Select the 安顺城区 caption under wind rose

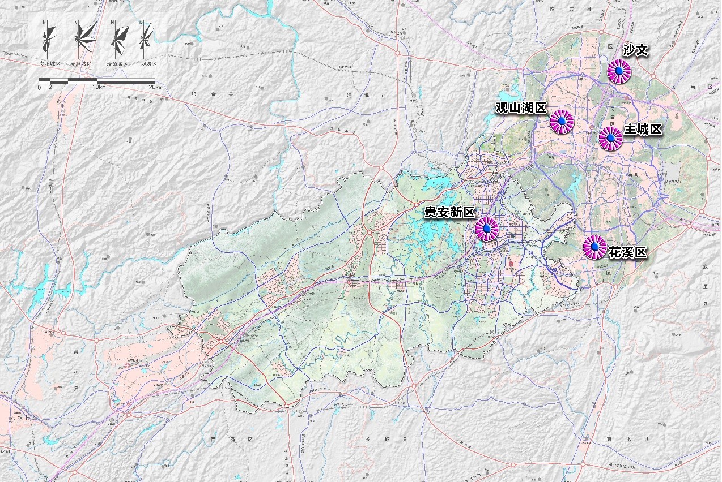[x=81, y=64]
